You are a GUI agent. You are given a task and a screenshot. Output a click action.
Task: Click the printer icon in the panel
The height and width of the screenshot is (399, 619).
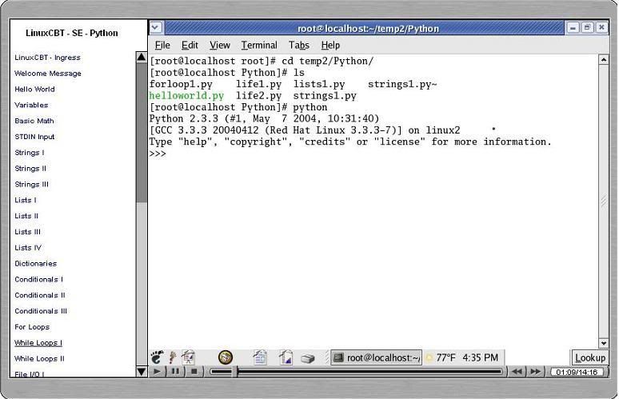[x=308, y=358]
